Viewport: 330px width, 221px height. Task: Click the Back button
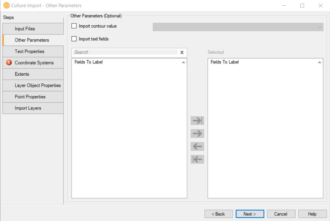219,214
